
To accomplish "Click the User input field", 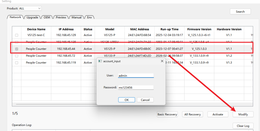I will 136,75.
